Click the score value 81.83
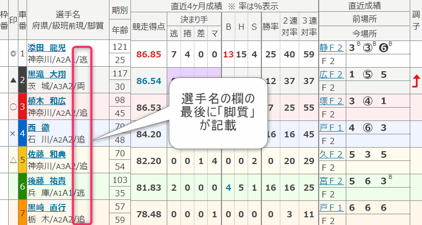 [148, 188]
